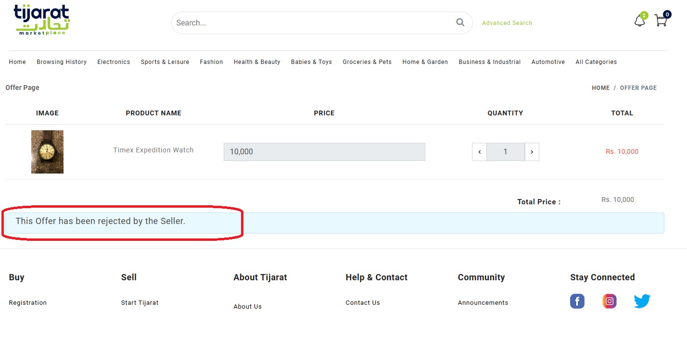Click the 'About Tijarat' footer heading
Image resolution: width=687 pixels, height=337 pixels.
click(x=260, y=277)
